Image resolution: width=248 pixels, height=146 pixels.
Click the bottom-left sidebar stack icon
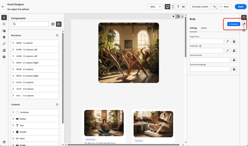coord(4,142)
